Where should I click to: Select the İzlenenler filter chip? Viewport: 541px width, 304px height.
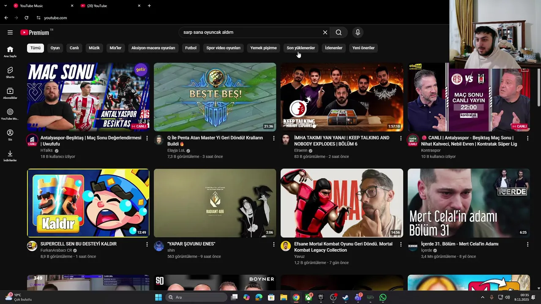click(x=333, y=48)
